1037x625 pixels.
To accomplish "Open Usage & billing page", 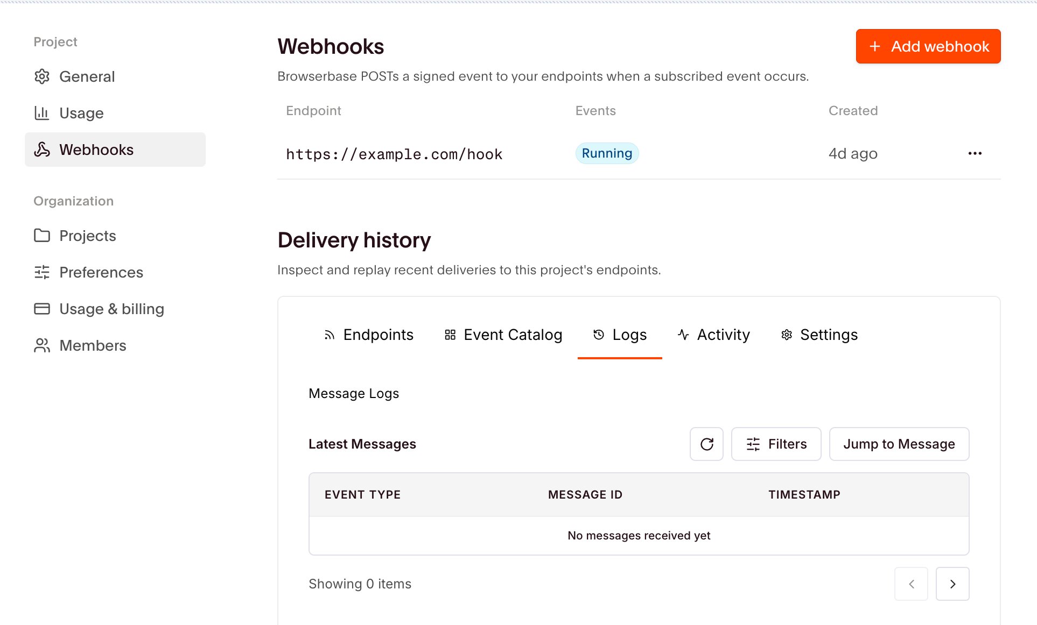I will click(115, 309).
